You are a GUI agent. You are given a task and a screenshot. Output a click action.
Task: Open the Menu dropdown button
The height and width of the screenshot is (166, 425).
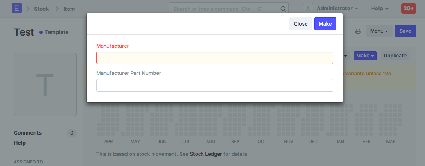379,31
